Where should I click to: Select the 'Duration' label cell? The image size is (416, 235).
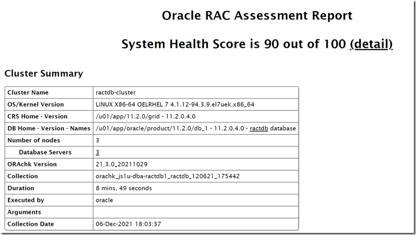(49, 188)
